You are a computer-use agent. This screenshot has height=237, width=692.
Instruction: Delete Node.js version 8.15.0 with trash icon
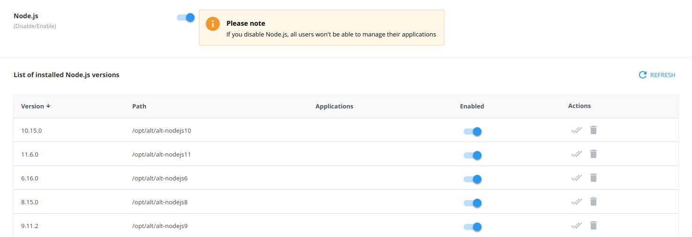pyautogui.click(x=594, y=201)
